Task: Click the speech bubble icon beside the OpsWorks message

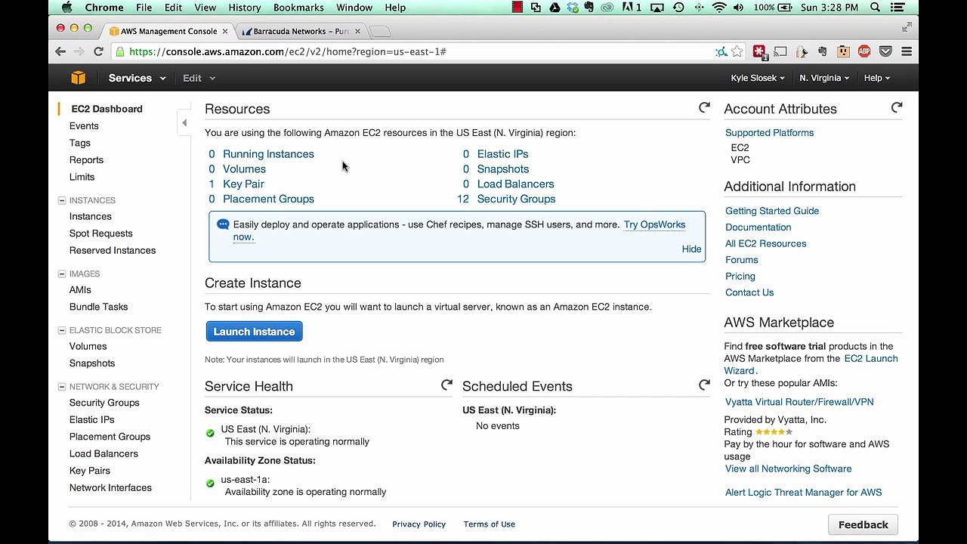Action: point(223,224)
